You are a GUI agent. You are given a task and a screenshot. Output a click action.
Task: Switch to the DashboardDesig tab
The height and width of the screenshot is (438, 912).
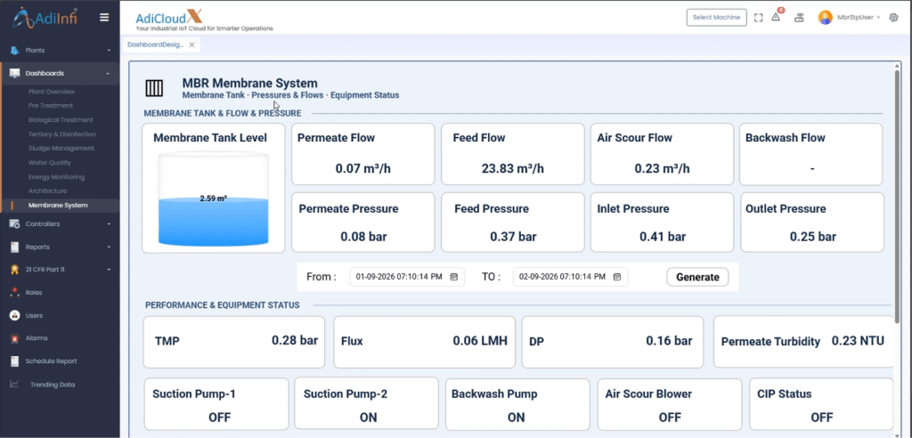point(155,45)
